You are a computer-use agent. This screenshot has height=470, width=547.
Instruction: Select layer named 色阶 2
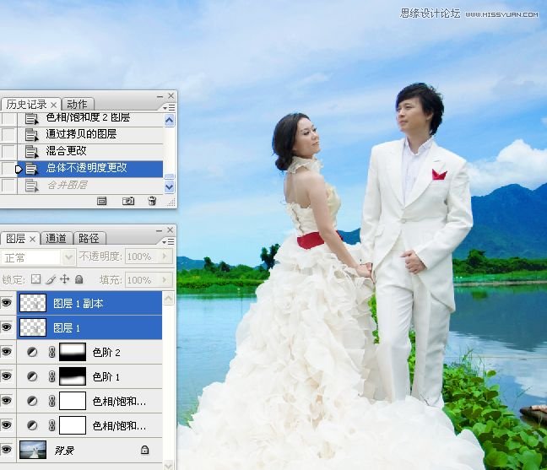click(x=106, y=352)
